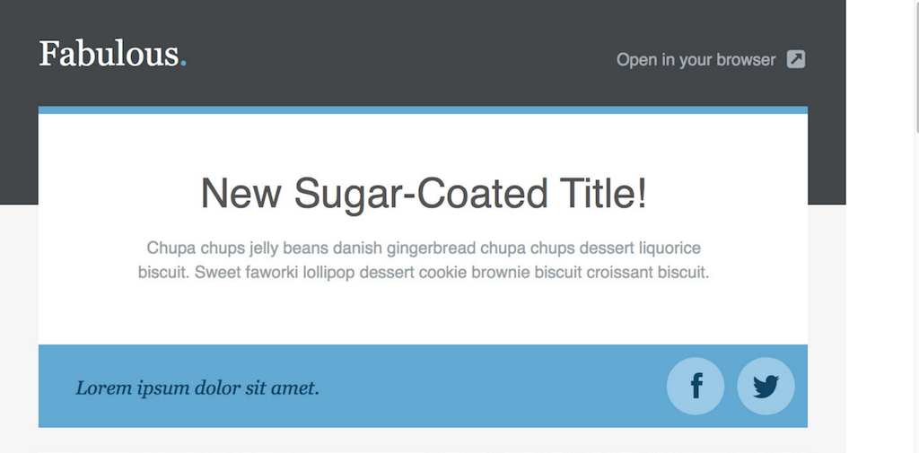
Task: Click the light gray page background below the card
Action: click(x=423, y=440)
